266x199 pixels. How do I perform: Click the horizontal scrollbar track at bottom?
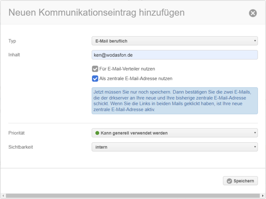(133, 196)
